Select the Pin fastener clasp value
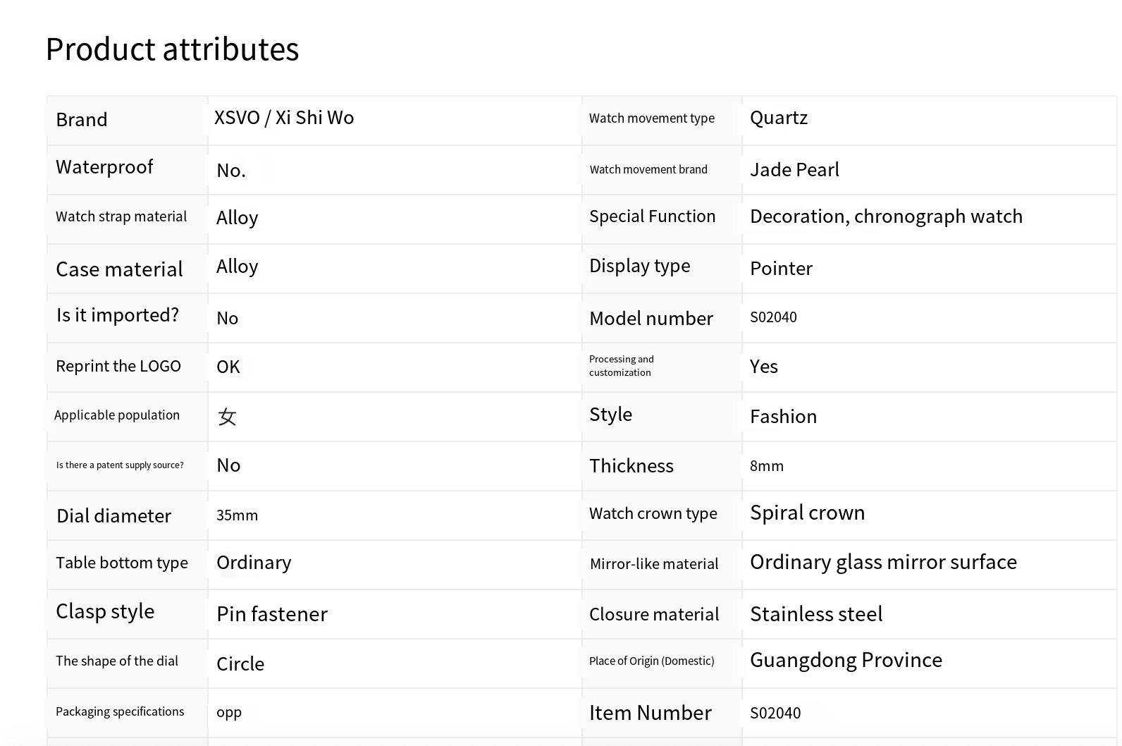 [271, 614]
